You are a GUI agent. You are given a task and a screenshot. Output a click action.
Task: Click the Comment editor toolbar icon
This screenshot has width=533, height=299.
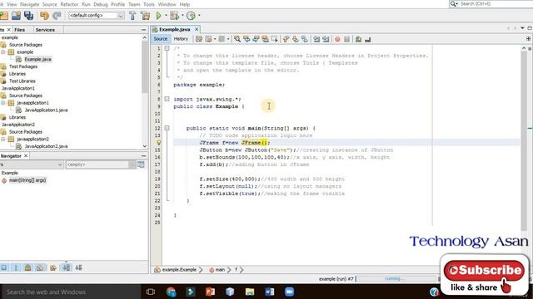tap(358, 39)
